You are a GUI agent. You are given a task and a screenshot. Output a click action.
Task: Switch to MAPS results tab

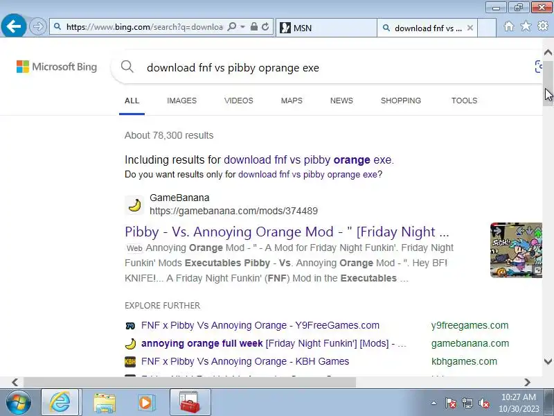pos(292,101)
